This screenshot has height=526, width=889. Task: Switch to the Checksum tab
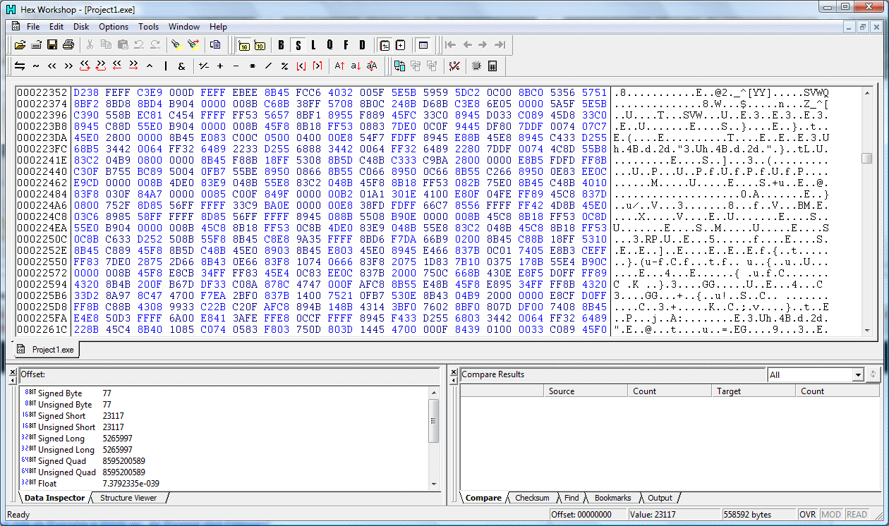[x=531, y=498]
